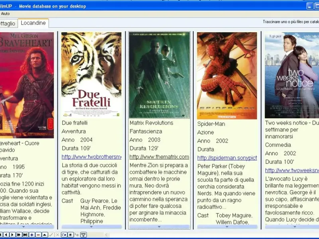
Task: Skip forward with double-arrow navigator button
Action: pyautogui.click(x=19, y=235)
